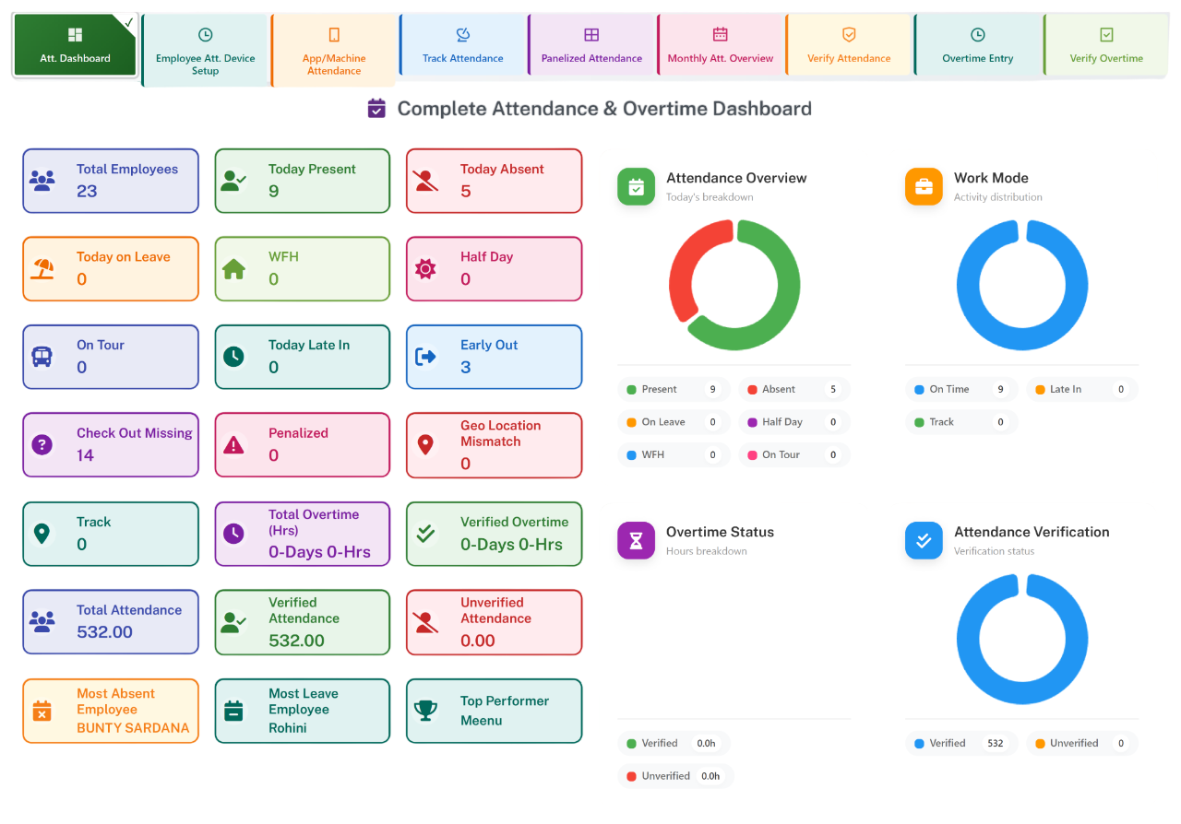
Task: Click the hourglass icon beside Overtime Status
Action: [x=636, y=541]
